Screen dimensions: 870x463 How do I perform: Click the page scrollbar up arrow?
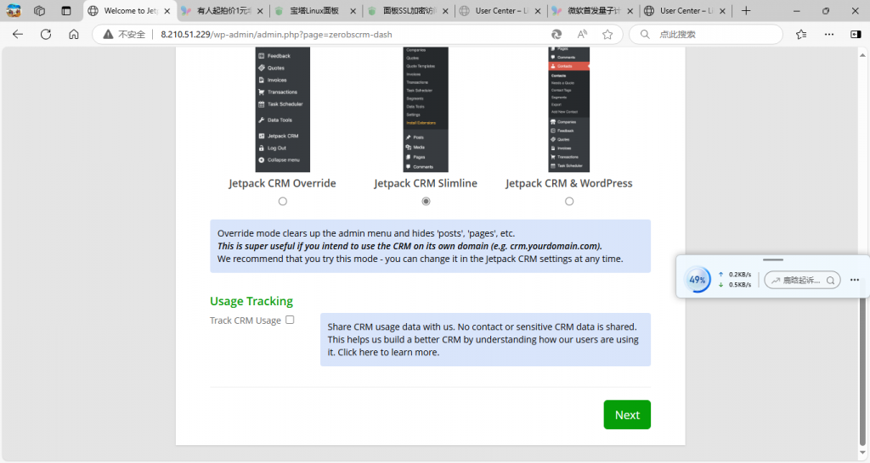pyautogui.click(x=862, y=55)
